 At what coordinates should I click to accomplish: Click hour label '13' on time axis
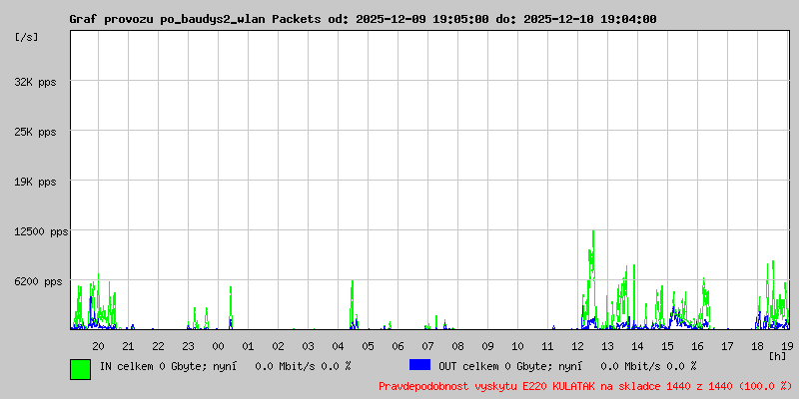click(x=607, y=346)
